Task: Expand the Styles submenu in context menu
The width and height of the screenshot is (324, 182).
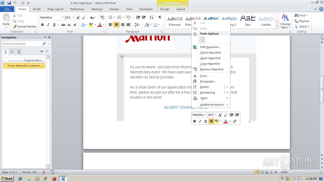Action: tap(211, 98)
